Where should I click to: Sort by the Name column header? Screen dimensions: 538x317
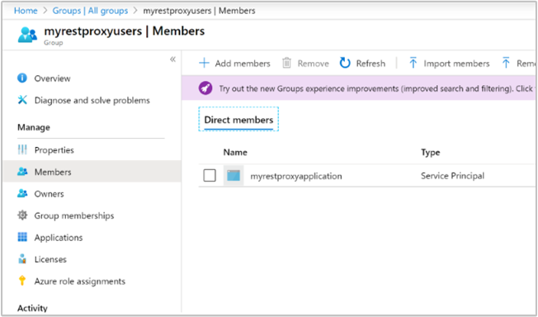(235, 152)
